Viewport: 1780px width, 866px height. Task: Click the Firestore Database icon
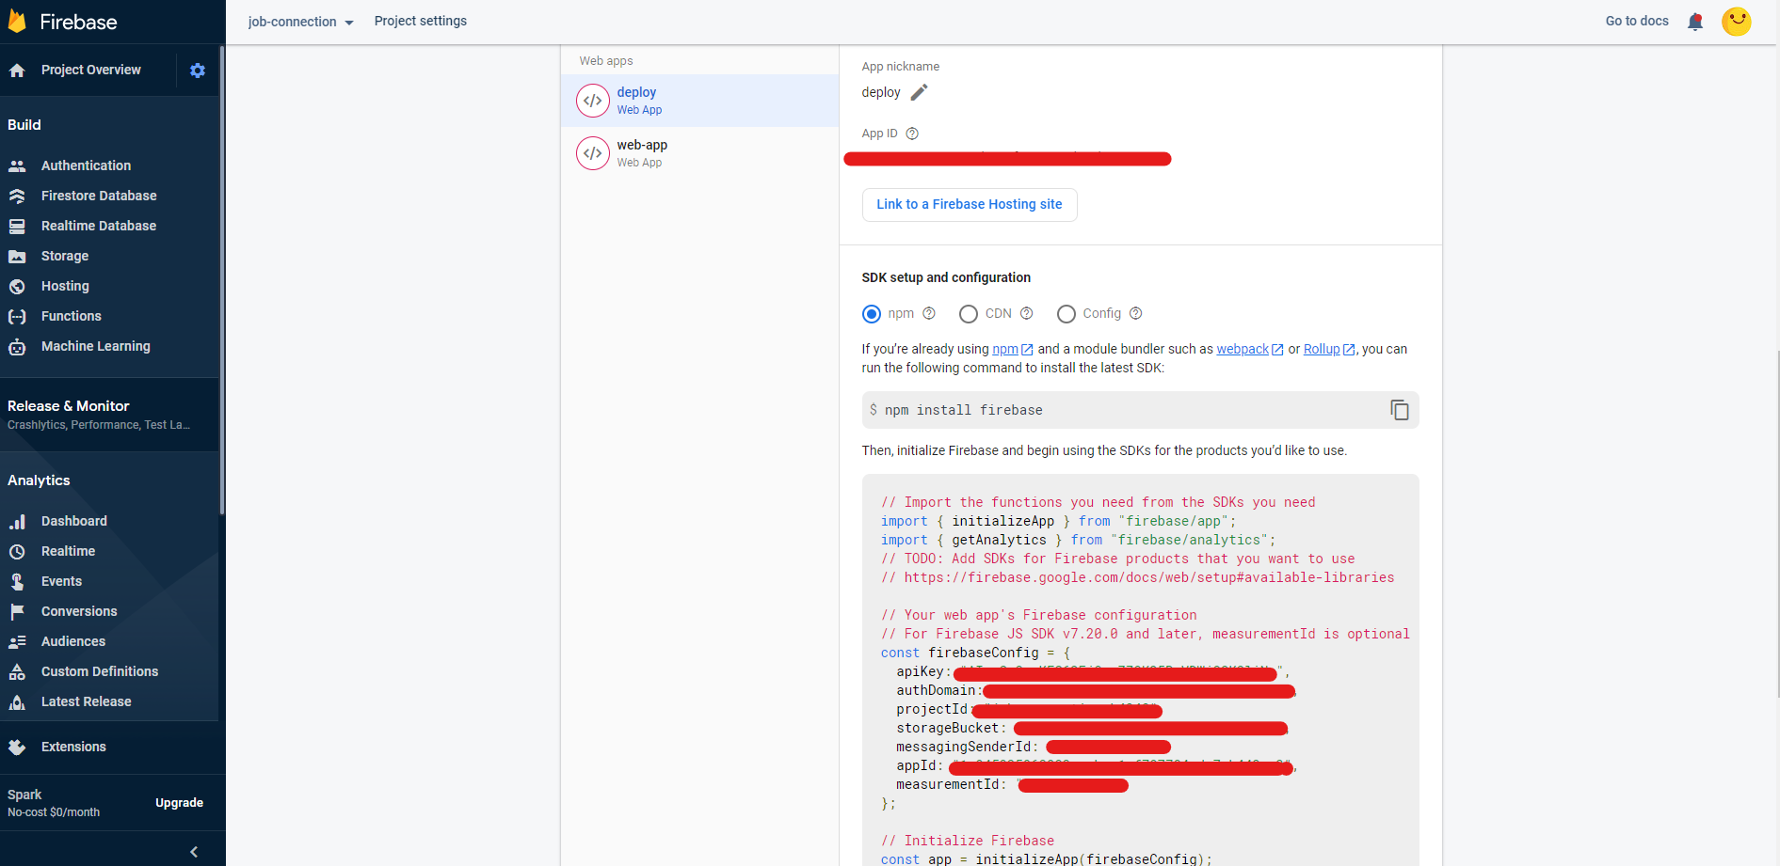(x=17, y=196)
